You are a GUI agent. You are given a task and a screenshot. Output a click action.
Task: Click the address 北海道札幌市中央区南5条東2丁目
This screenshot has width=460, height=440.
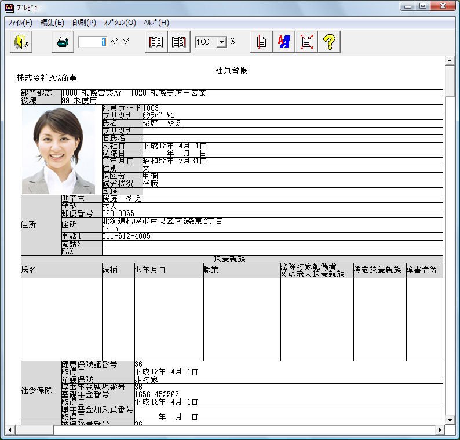(x=162, y=221)
